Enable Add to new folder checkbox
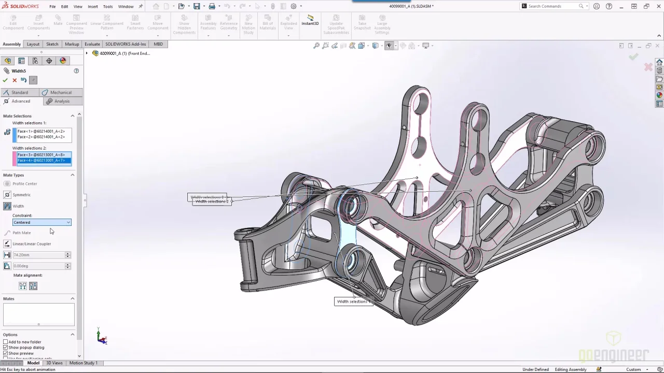 click(6, 342)
